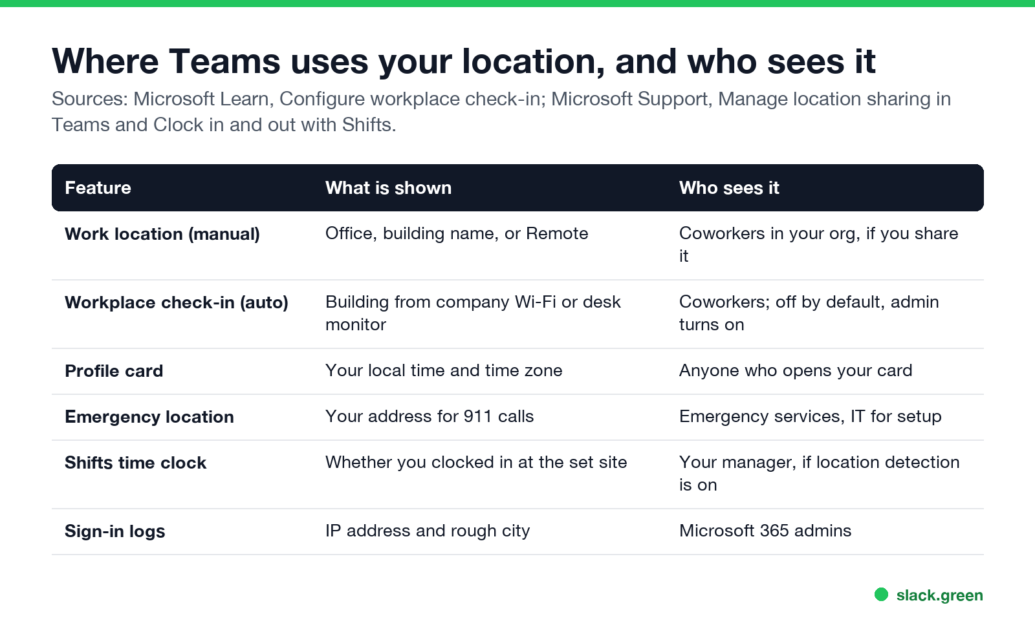Click 'Anyone who opens your card' cell
Image resolution: width=1035 pixels, height=625 pixels.
(x=796, y=371)
